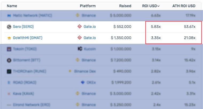Sort table by Raised column header

[125, 6]
